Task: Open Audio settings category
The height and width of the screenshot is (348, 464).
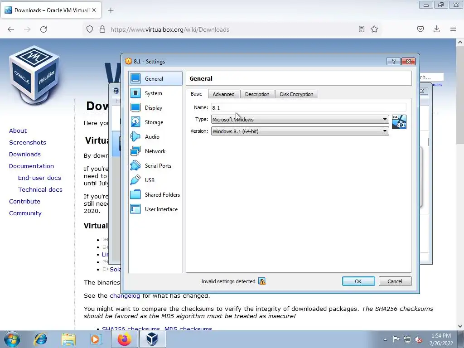Action: tap(156, 137)
